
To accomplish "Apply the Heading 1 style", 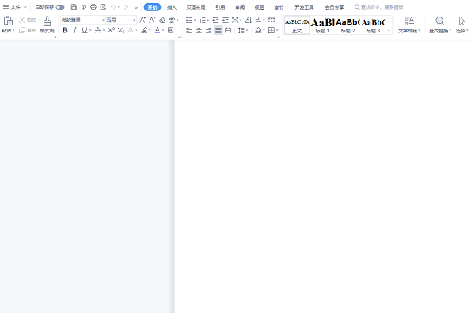I will (322, 25).
